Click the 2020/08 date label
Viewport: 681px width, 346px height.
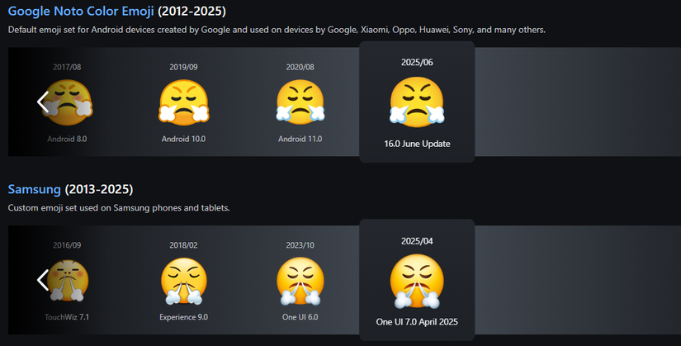[x=300, y=67]
